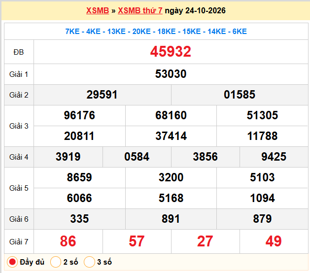Click the Giải 4 number 0584
The image size is (310, 273).
137,157
